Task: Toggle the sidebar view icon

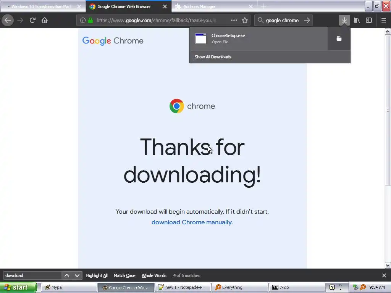Action: (x=369, y=21)
